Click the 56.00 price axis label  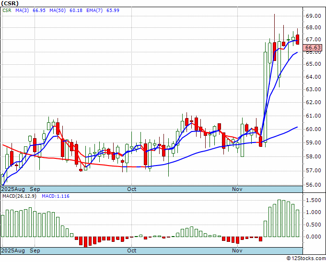point(314,185)
